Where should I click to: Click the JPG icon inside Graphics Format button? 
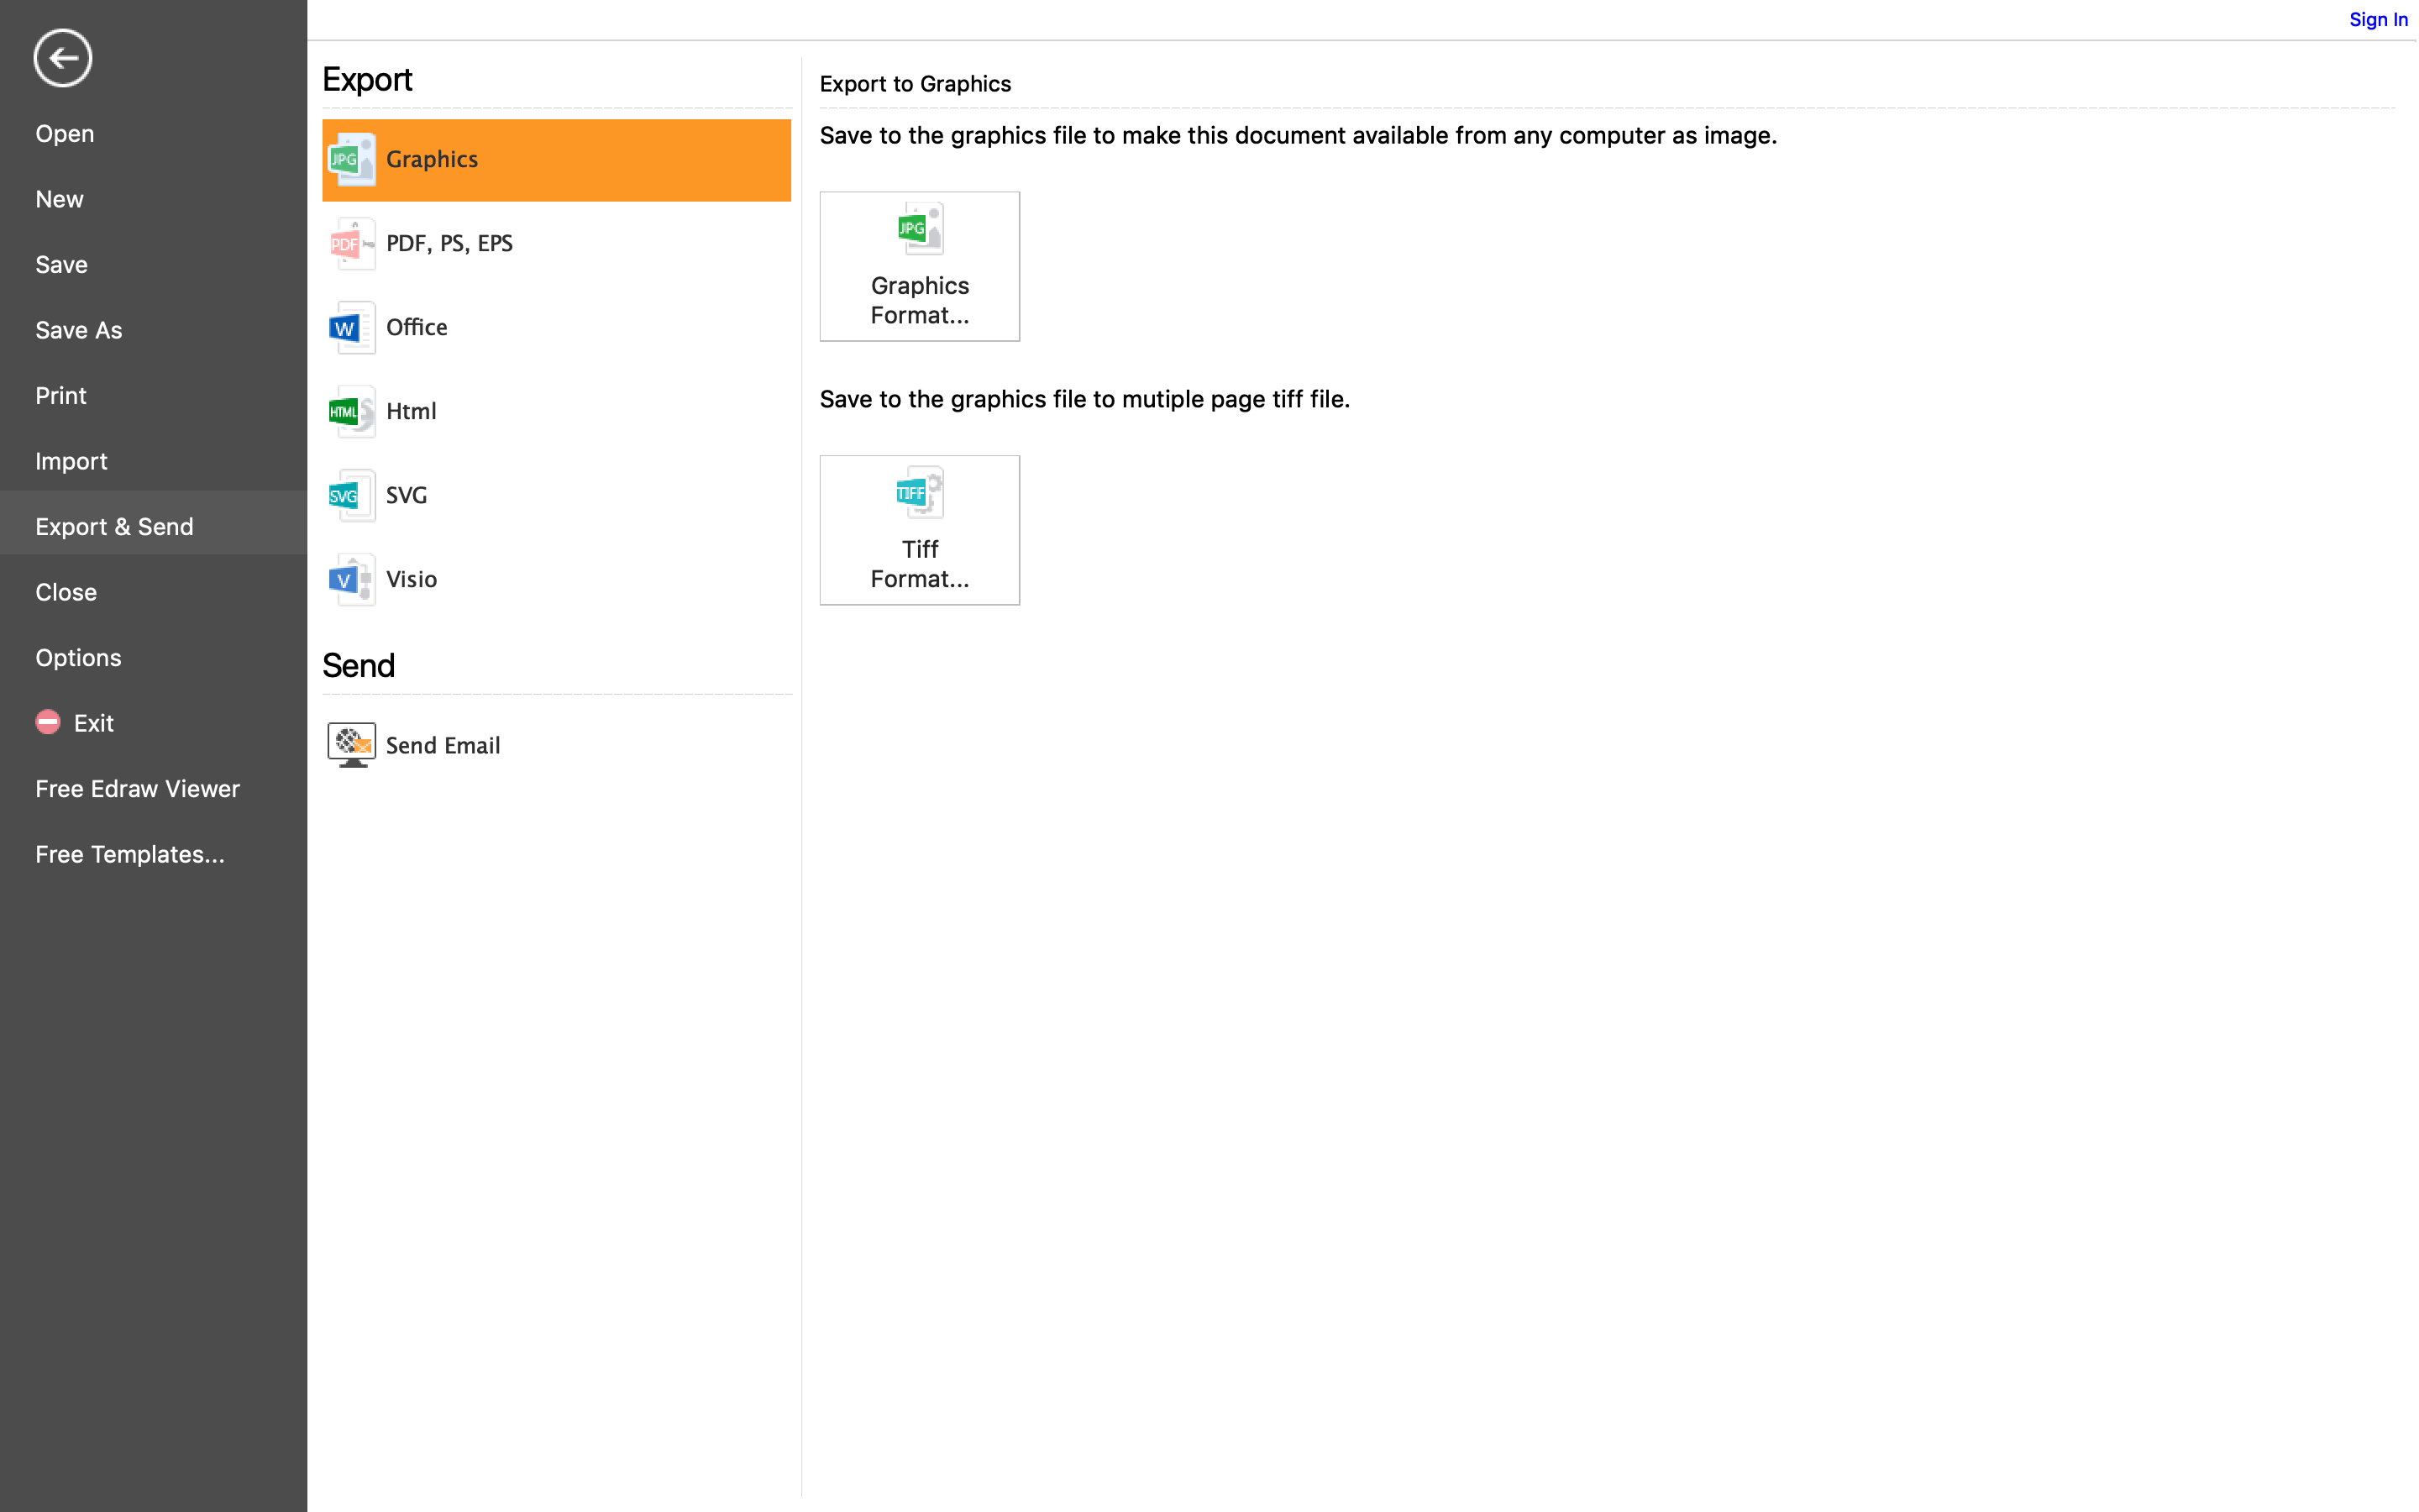[921, 229]
